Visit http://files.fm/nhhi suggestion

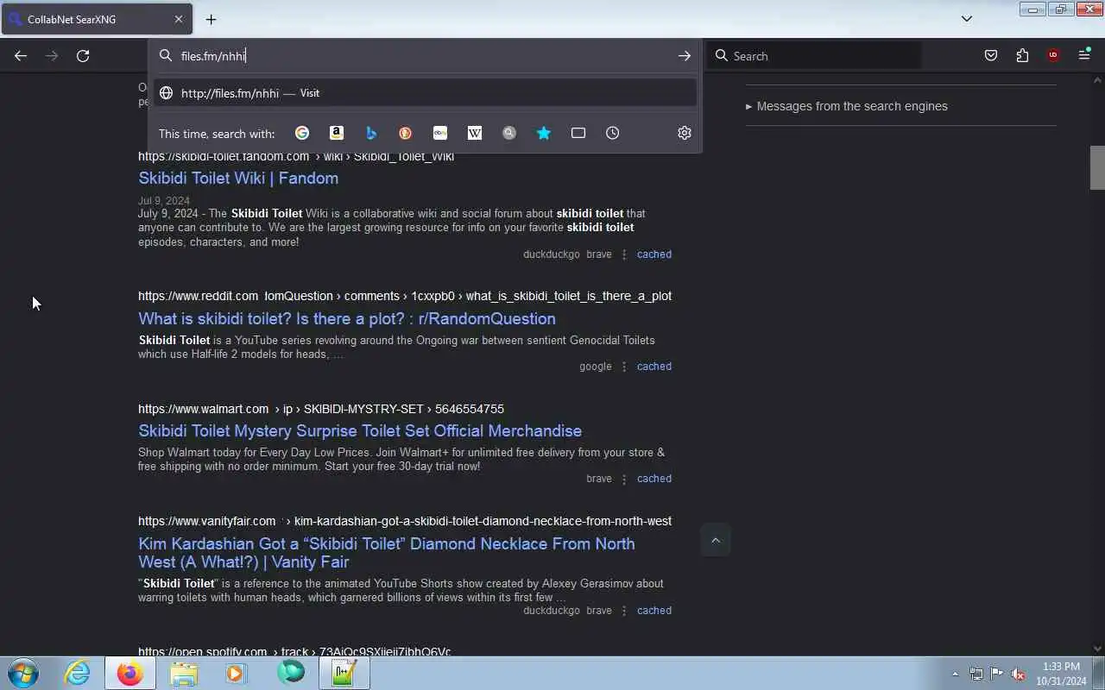(x=425, y=93)
